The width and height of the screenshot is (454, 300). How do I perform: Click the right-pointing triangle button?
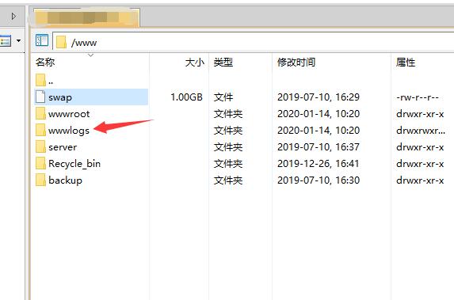(x=13, y=16)
